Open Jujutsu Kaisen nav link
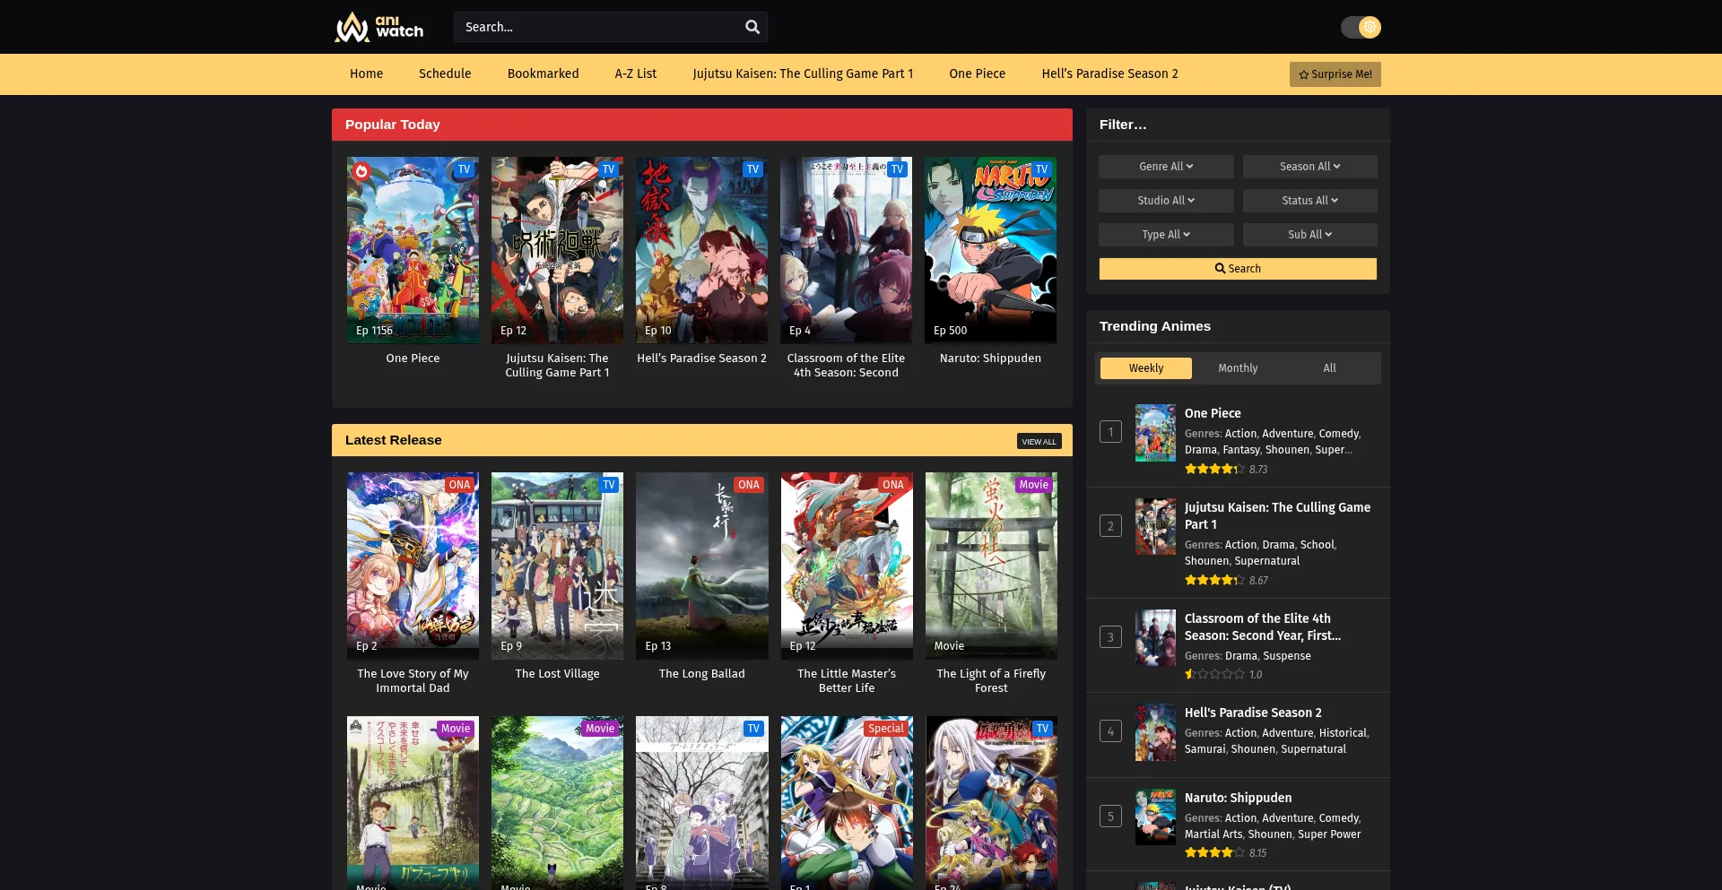 [803, 73]
